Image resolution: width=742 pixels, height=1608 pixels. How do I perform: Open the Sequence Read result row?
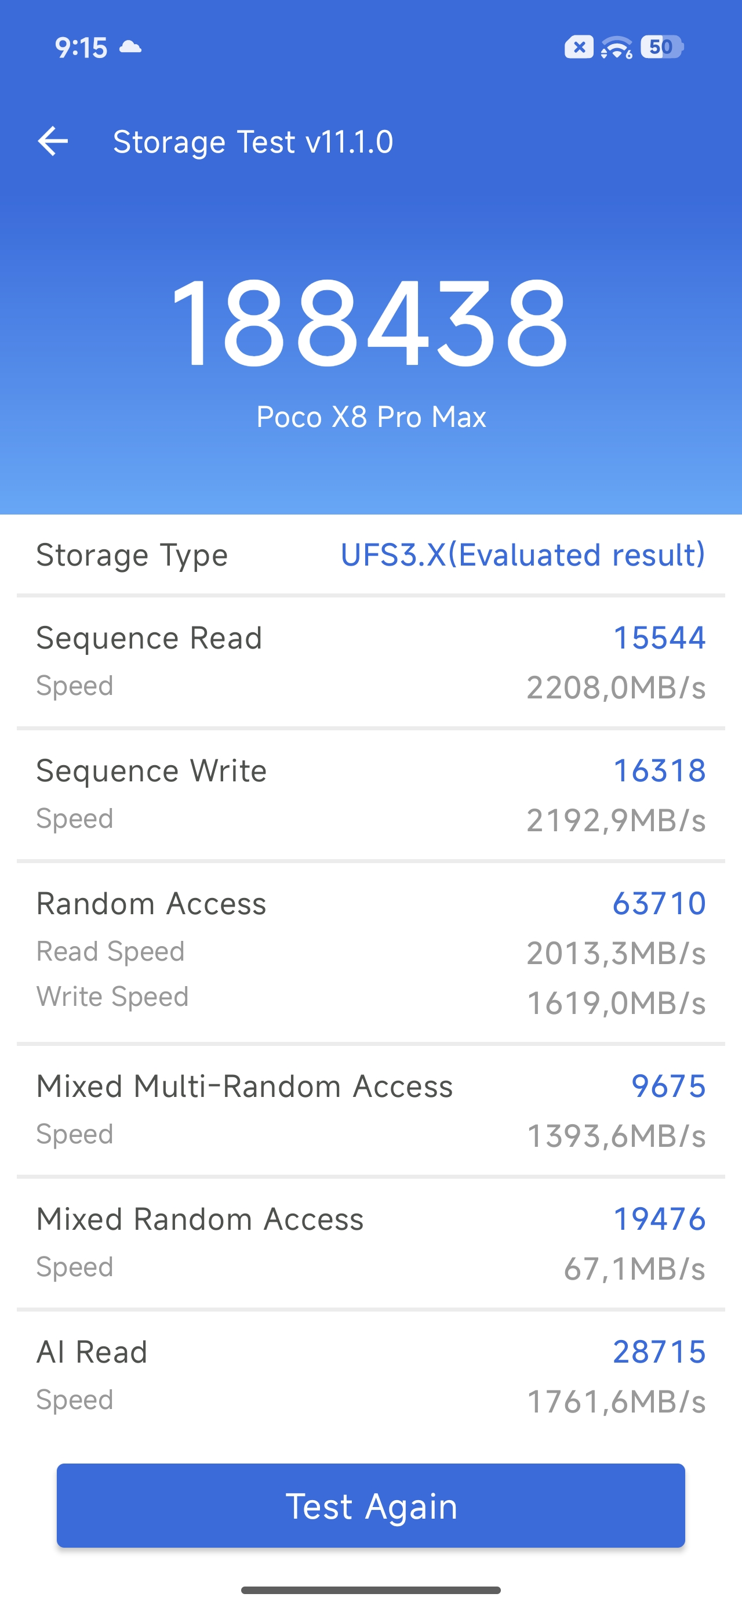click(370, 662)
